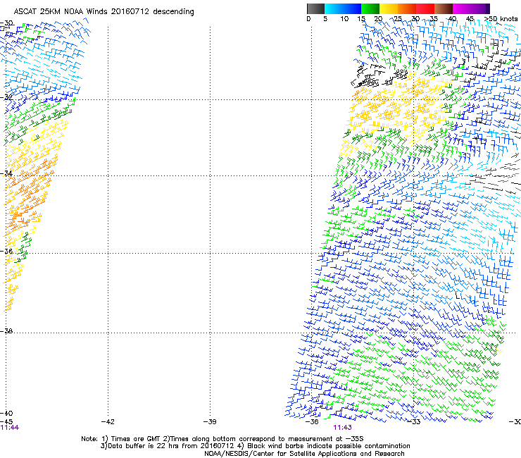521x458 pixels.
Task: Click the '-34' latitude axis label
Action: [x=6, y=173]
